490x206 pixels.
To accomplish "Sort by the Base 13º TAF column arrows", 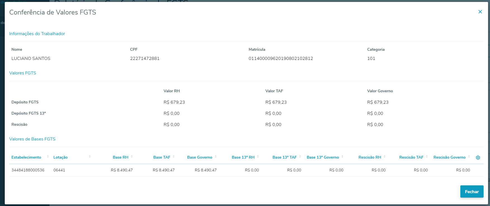I will pos(300,157).
